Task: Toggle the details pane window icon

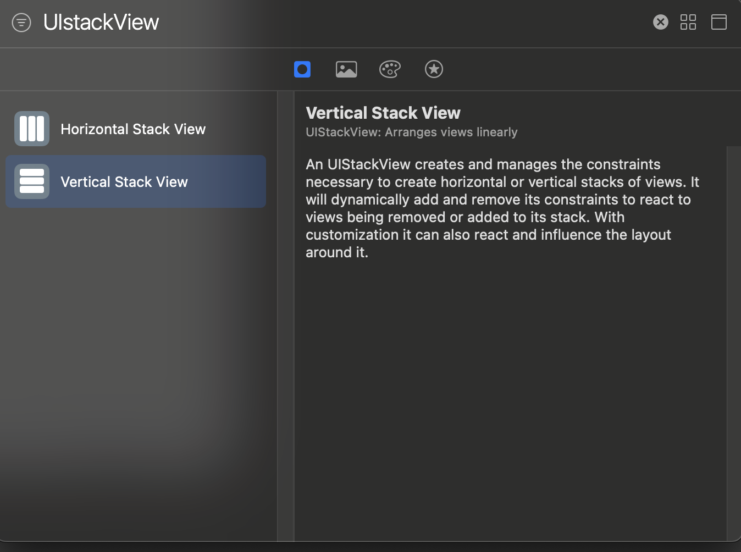Action: (718, 22)
